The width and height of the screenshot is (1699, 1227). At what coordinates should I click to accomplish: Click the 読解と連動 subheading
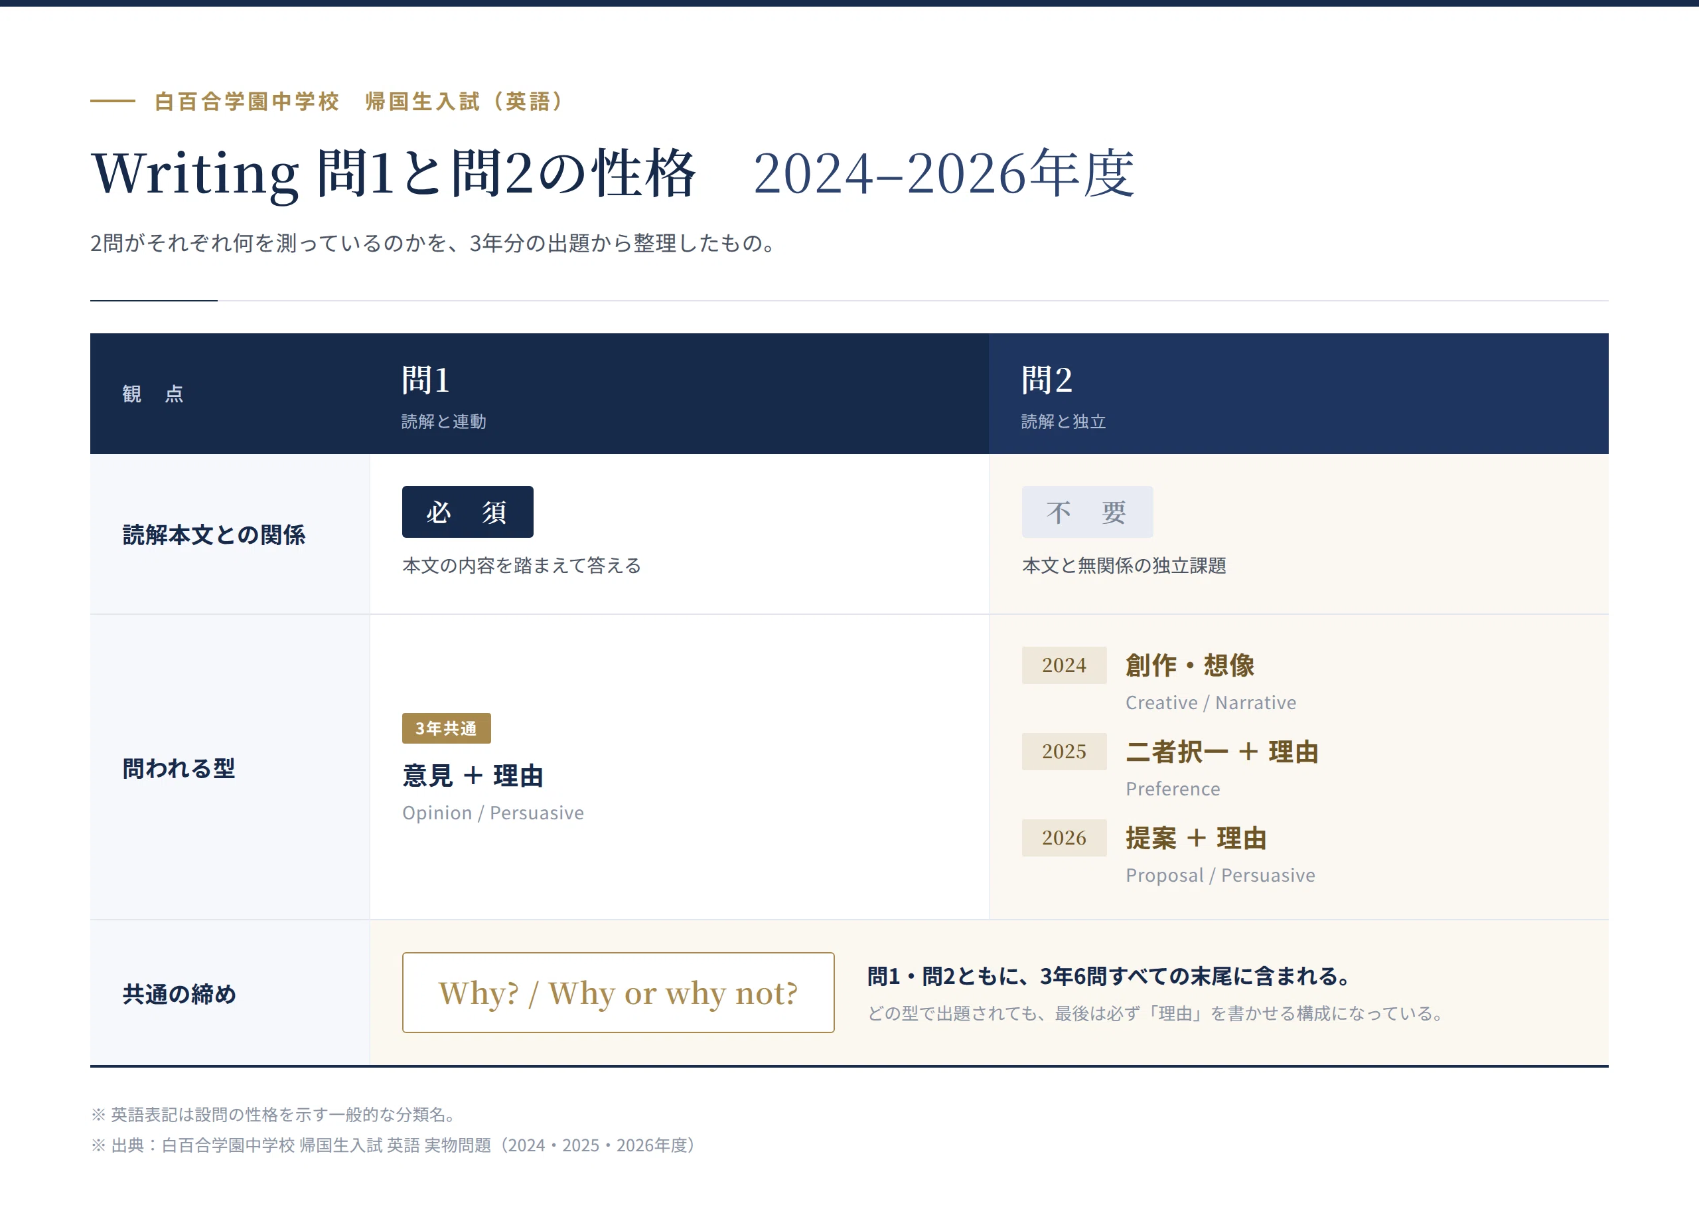click(x=443, y=421)
